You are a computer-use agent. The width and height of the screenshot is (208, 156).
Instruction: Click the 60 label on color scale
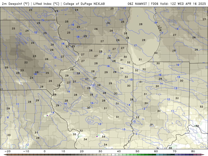coord(156,151)
